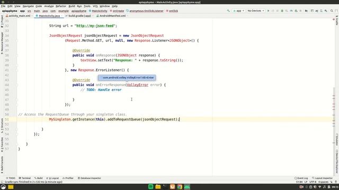Open the Emulator panel on right edge
Viewport: 339px width, 190px height.
click(x=337, y=139)
